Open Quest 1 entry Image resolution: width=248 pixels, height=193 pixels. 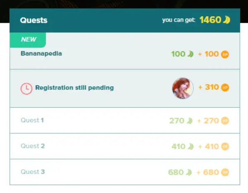[125, 121]
